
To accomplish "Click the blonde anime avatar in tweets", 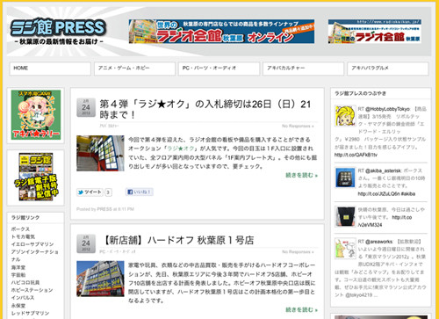I will (x=345, y=116).
